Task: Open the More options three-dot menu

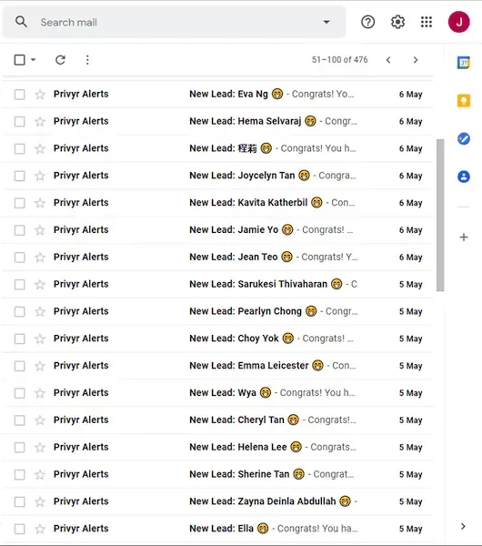Action: 87,60
